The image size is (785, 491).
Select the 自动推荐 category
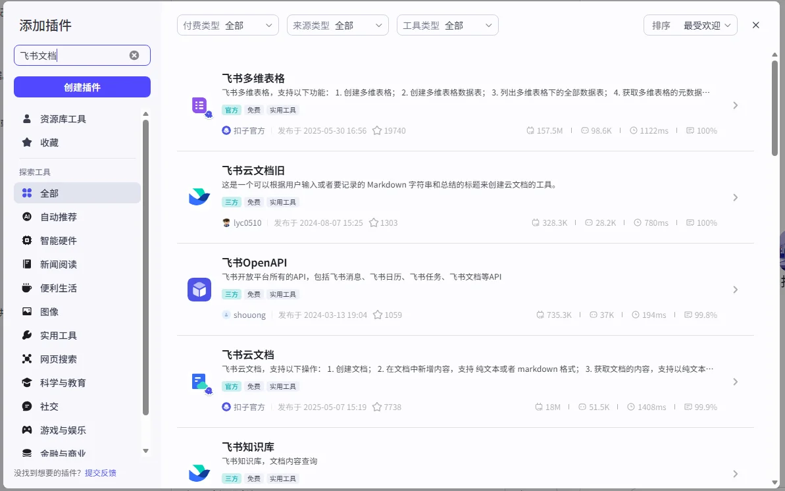(x=77, y=217)
